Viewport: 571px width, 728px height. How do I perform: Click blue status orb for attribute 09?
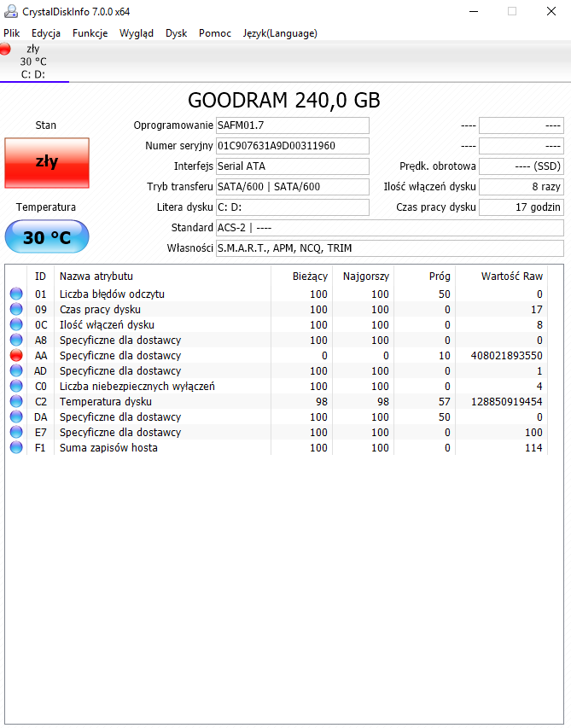[16, 309]
